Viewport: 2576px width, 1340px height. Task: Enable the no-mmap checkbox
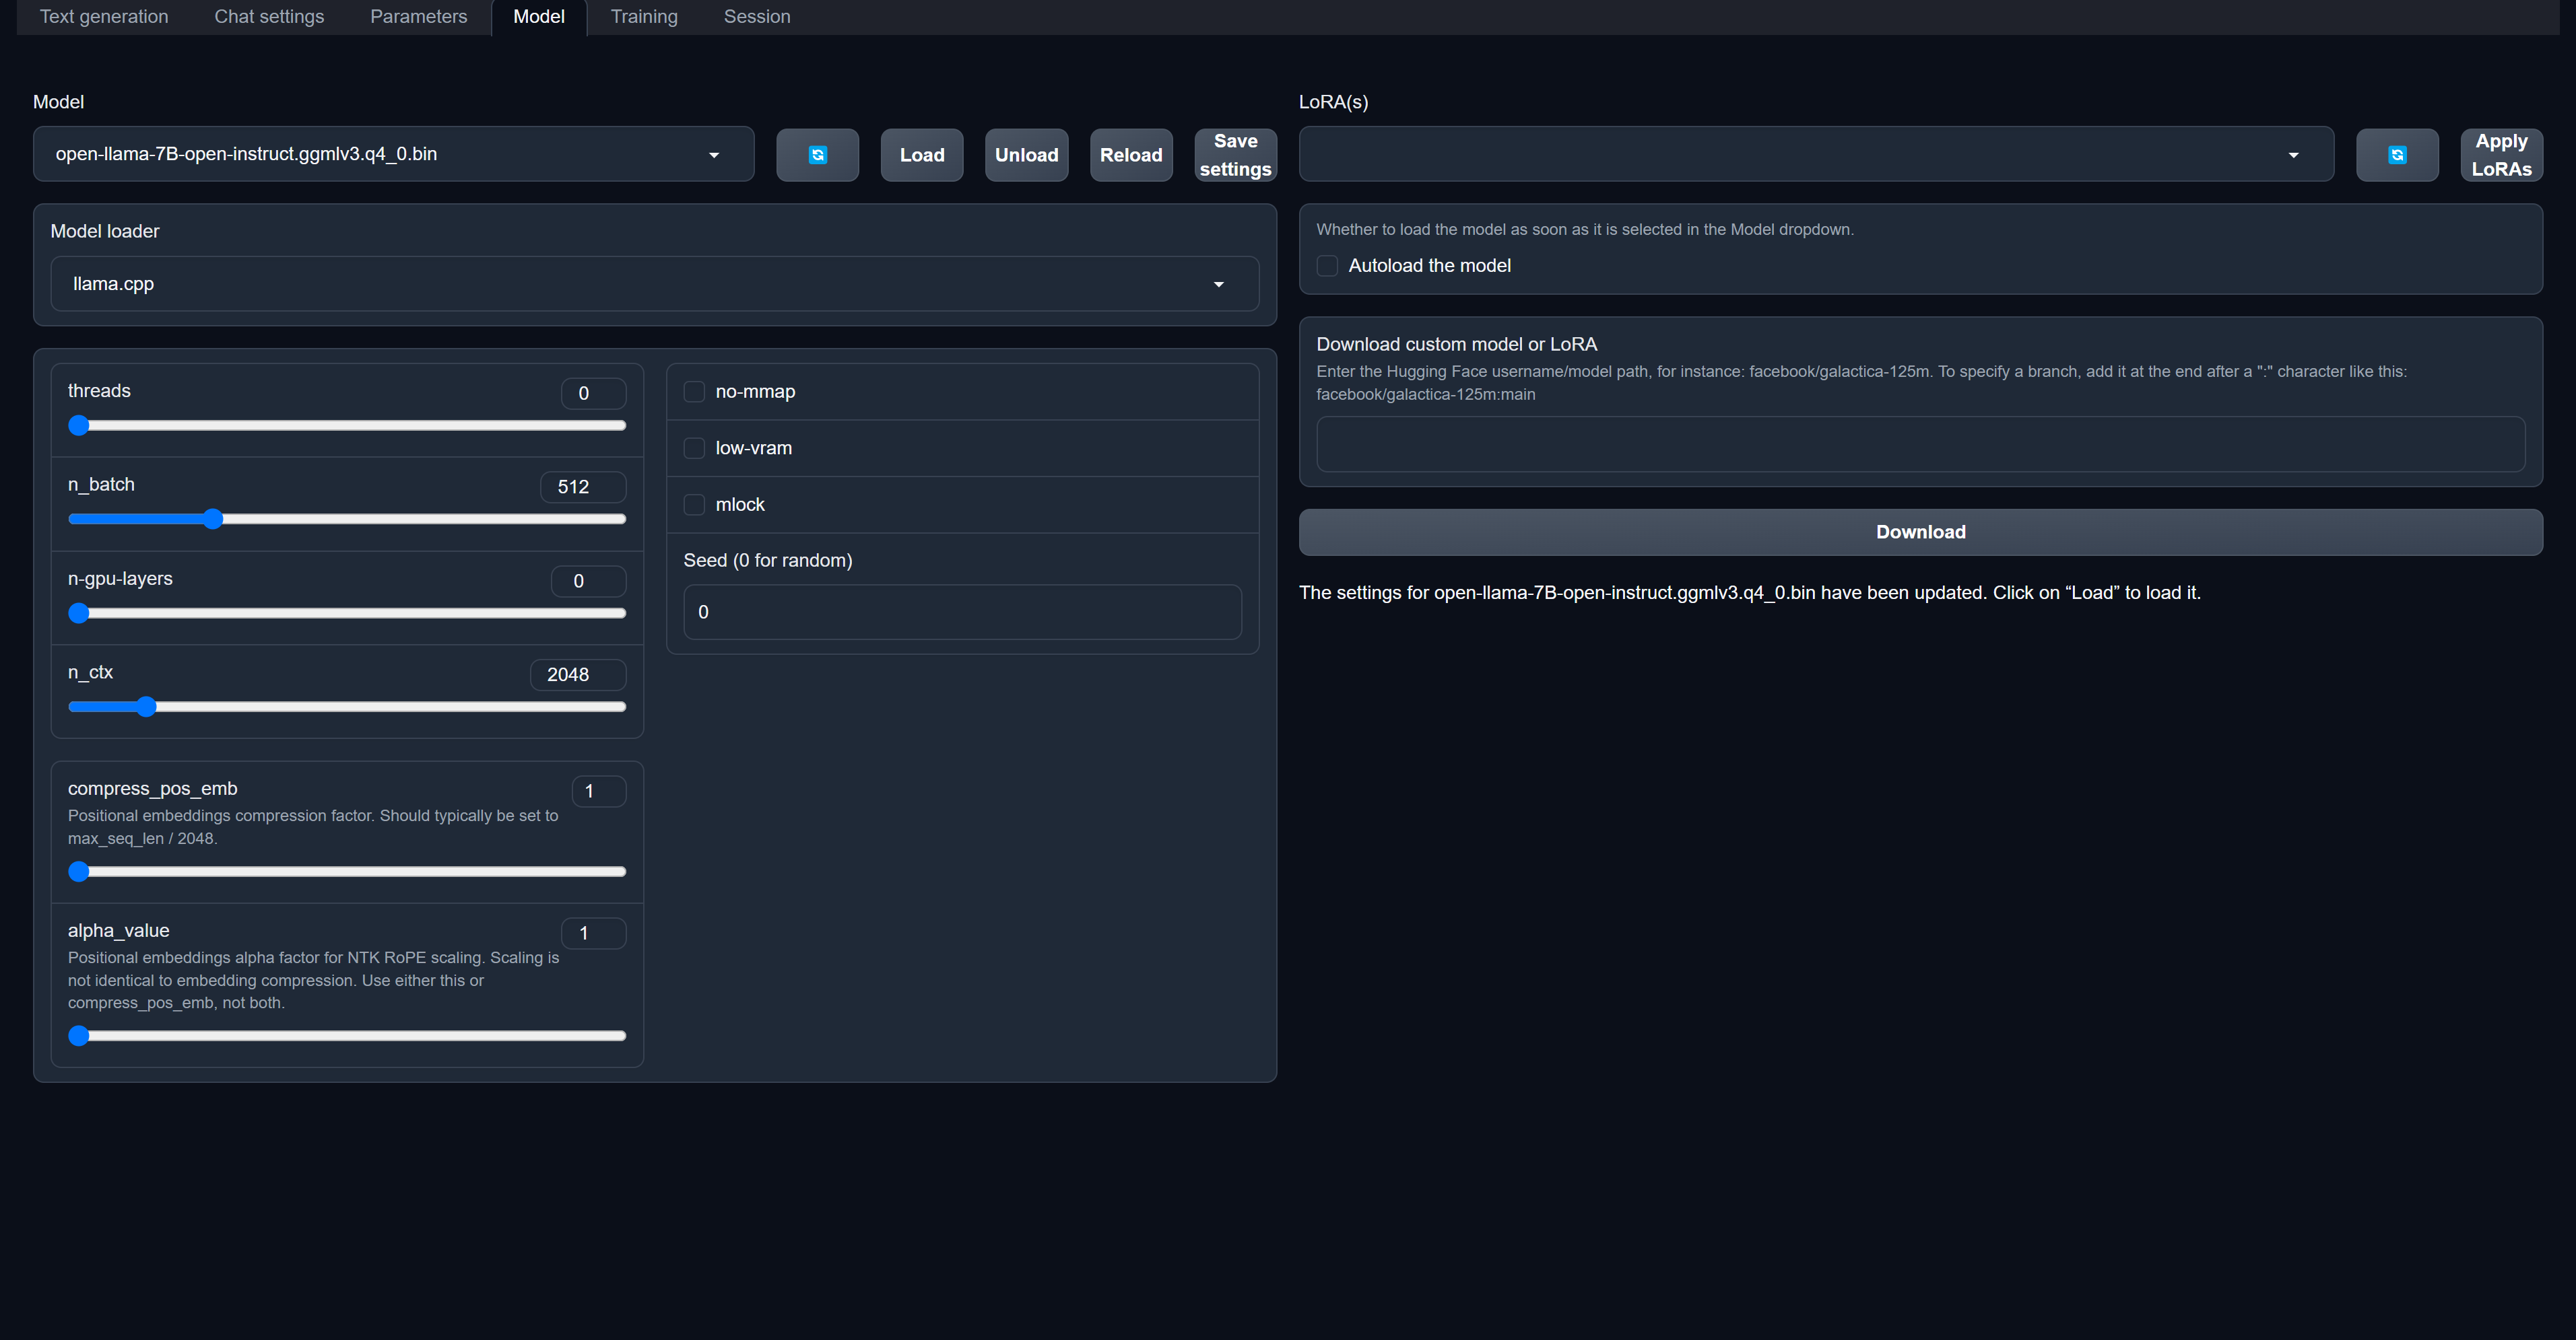[x=694, y=392]
